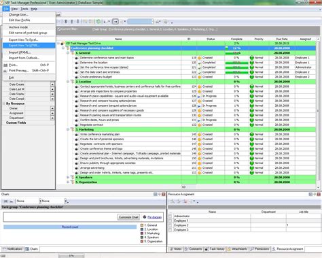
Task: Click the 5. Organization legend color swatch
Action: point(142,242)
